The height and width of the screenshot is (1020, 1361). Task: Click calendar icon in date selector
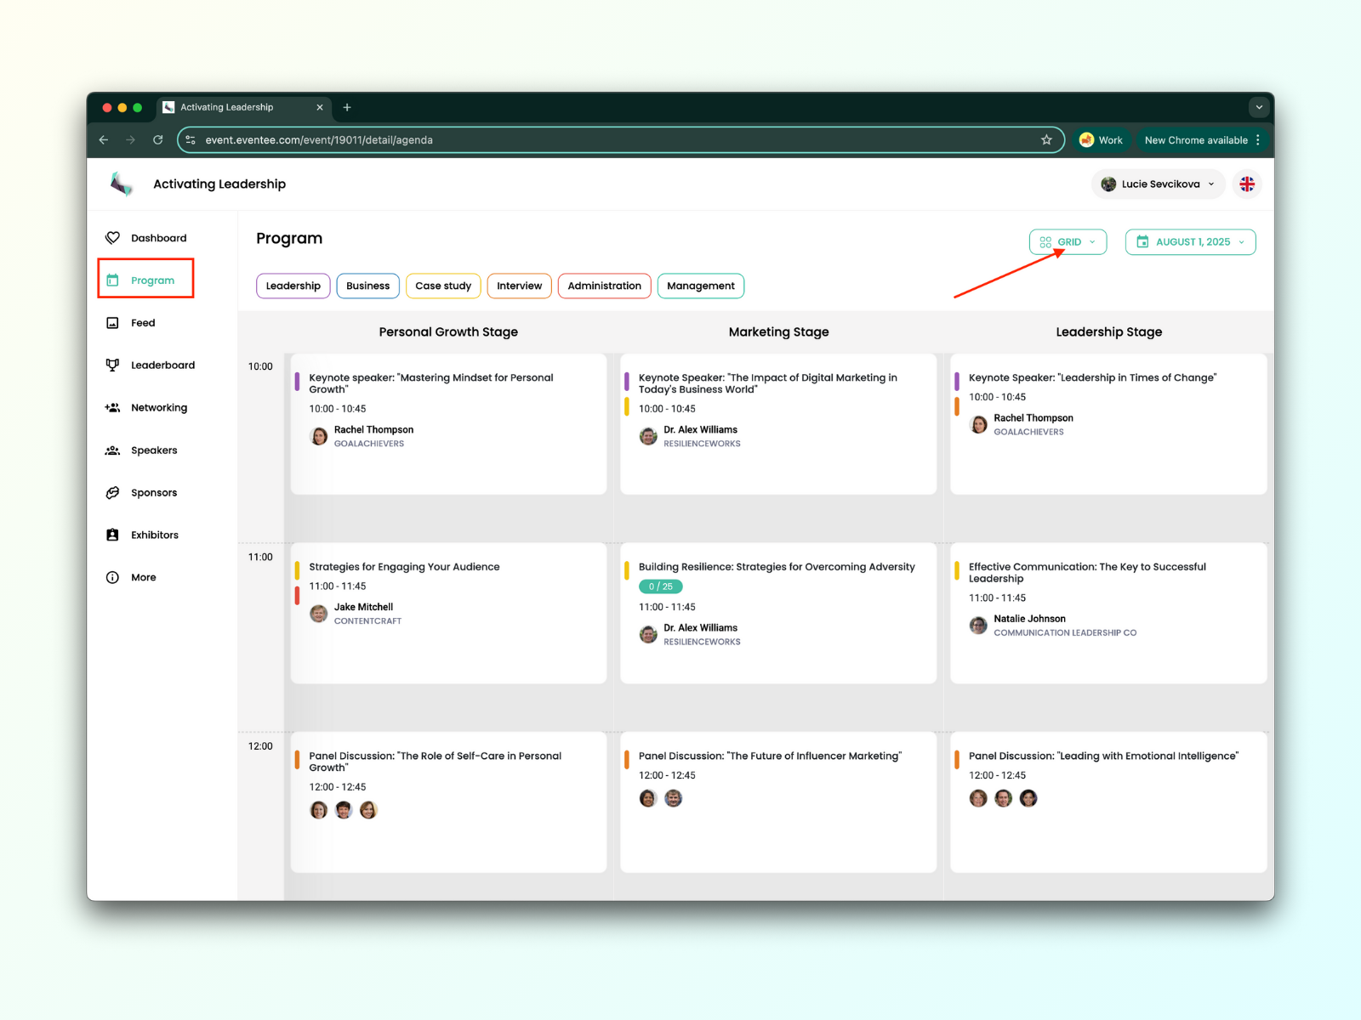tap(1142, 242)
